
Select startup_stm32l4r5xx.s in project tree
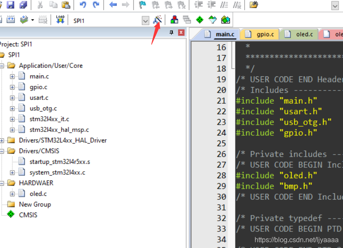(60, 162)
